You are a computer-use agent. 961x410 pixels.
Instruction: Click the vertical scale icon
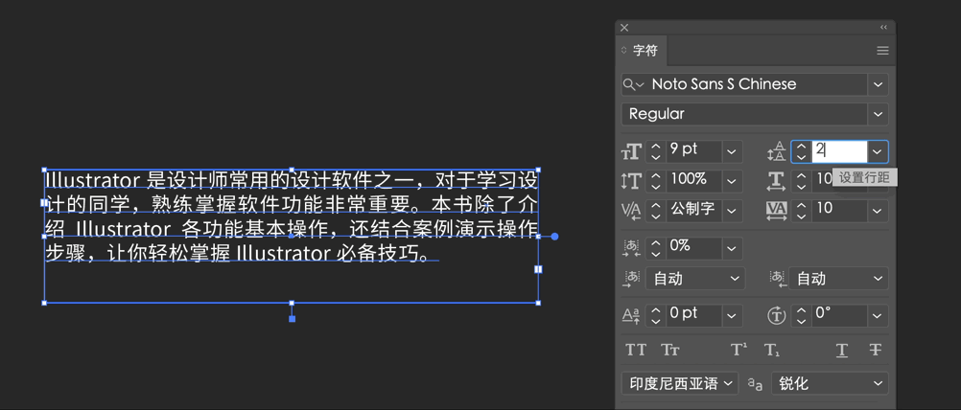click(632, 182)
